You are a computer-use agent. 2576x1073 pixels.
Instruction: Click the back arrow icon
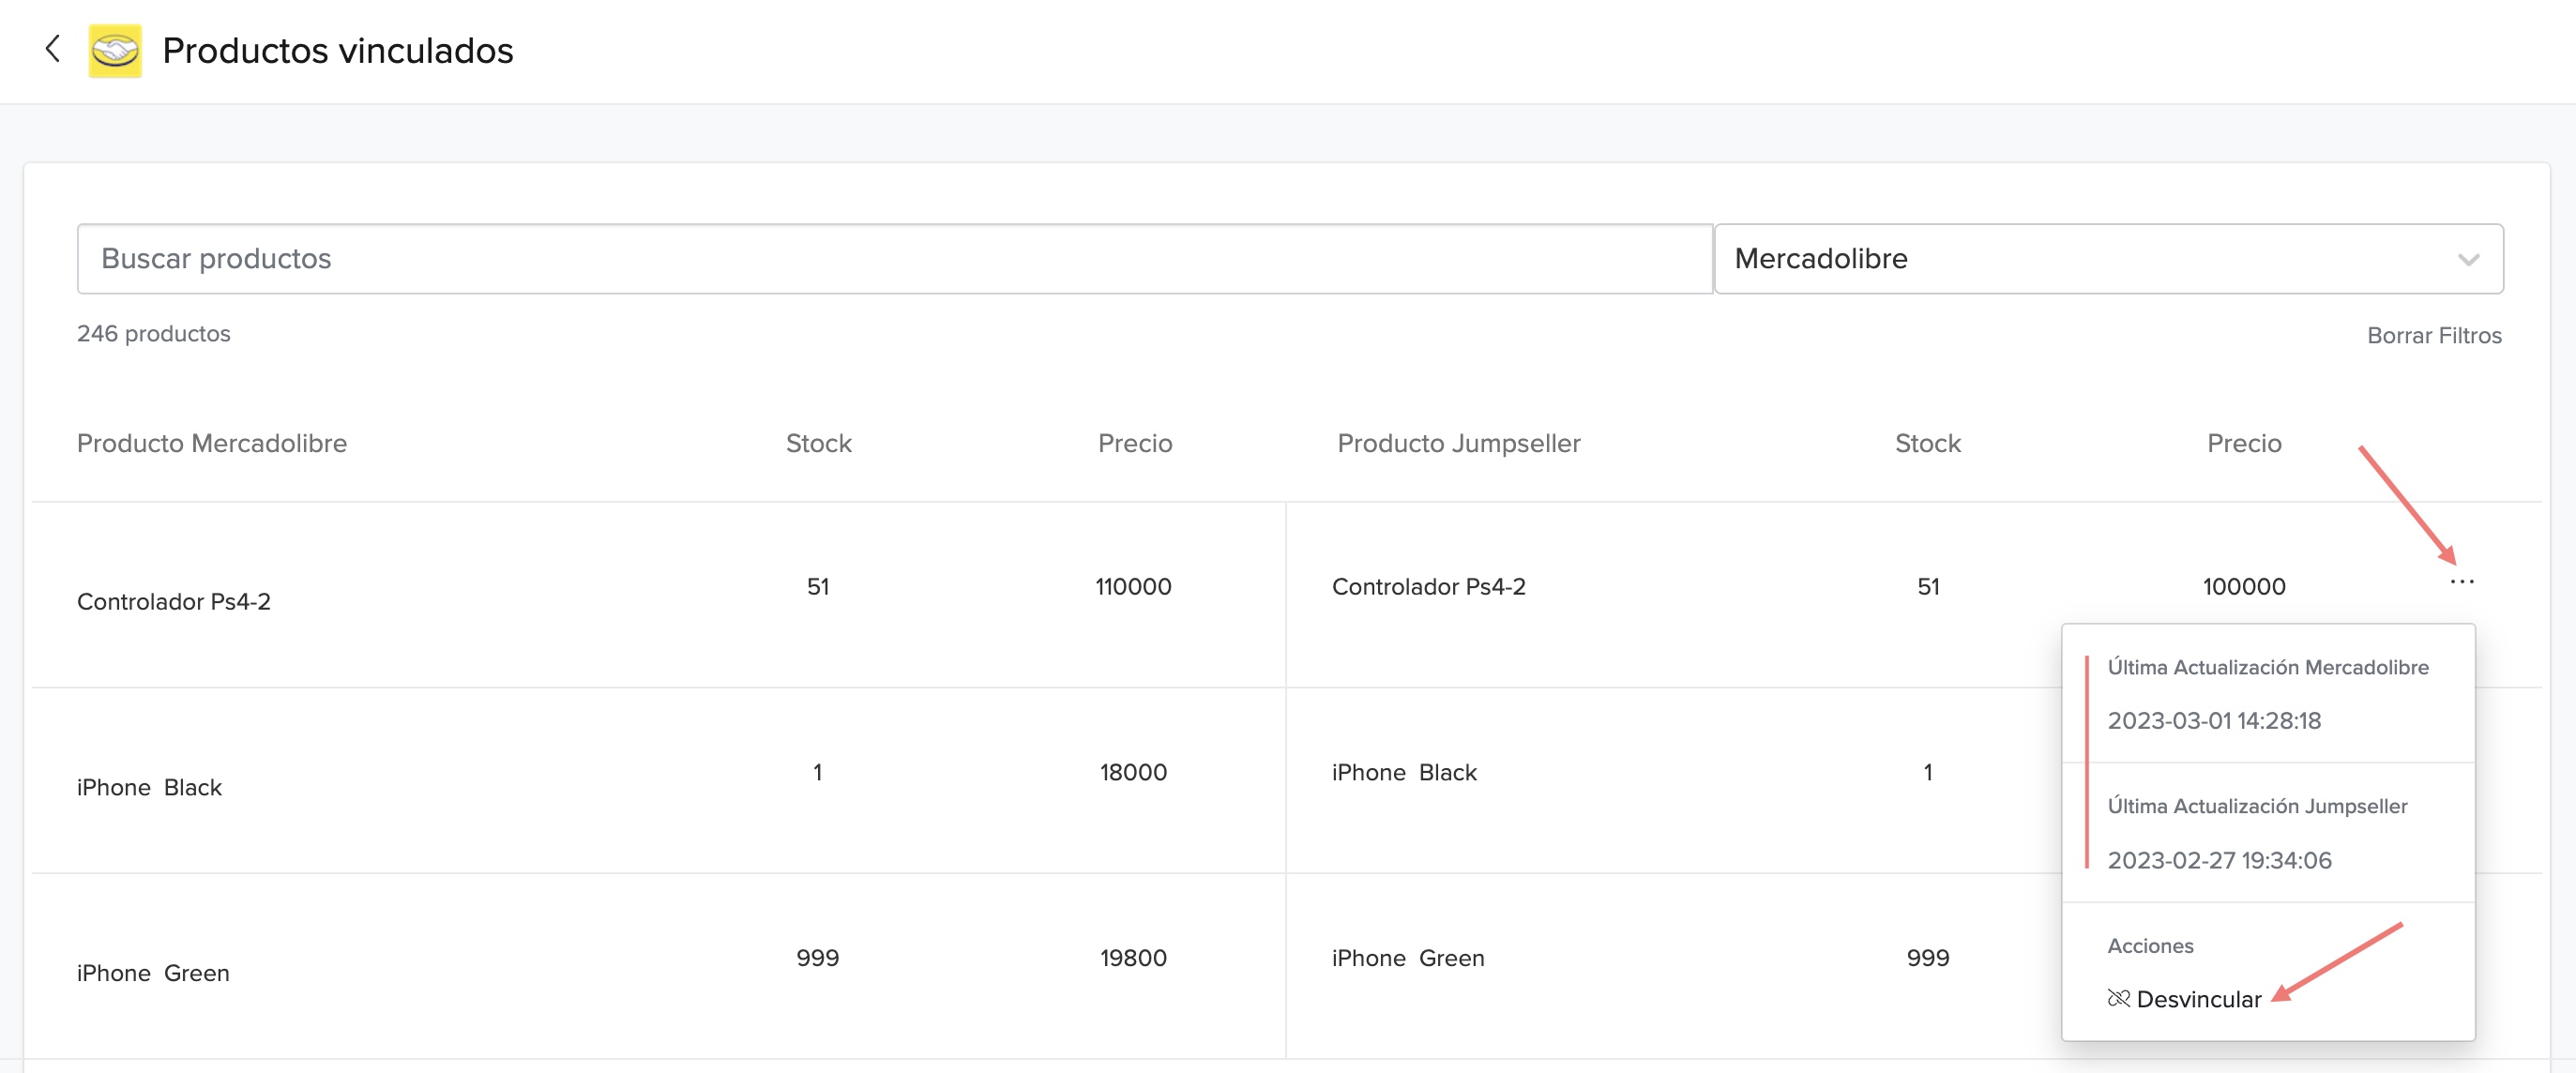53,49
